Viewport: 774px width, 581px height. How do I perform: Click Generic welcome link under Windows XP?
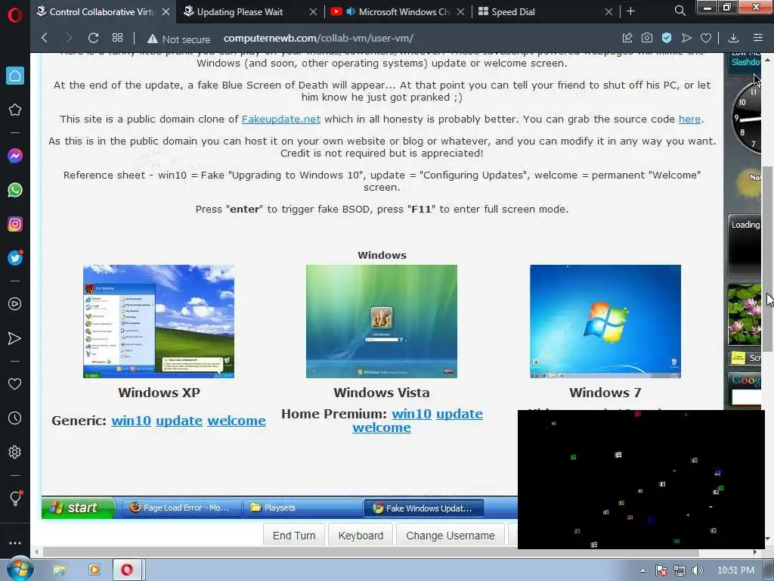point(236,421)
